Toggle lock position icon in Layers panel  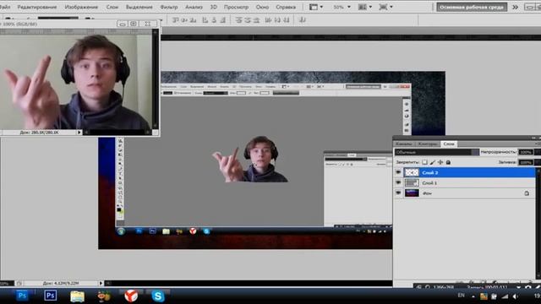[440, 162]
